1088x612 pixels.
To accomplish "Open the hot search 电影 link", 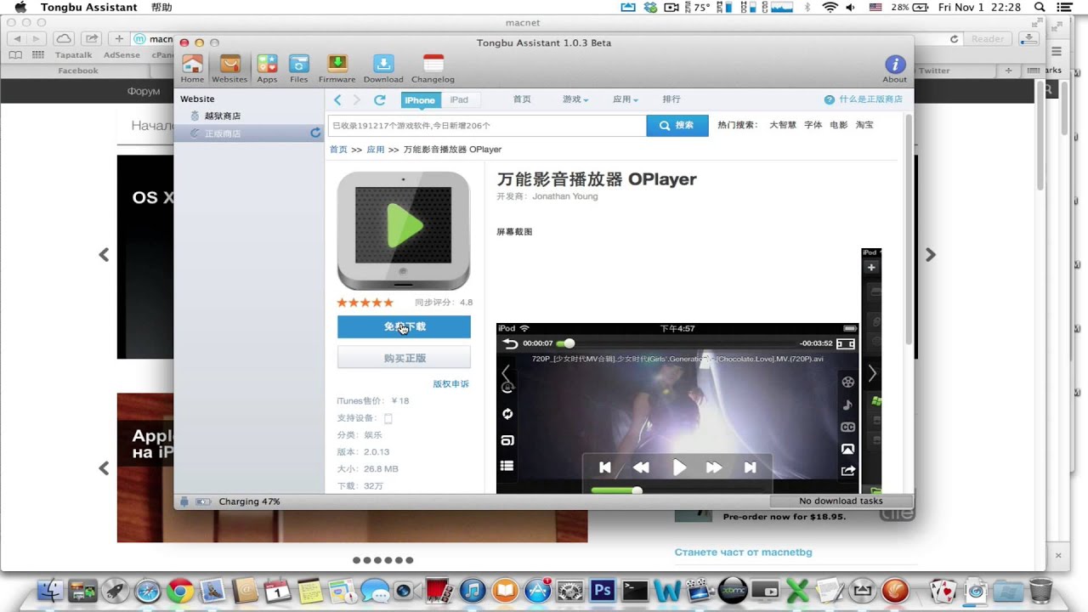I will (839, 125).
